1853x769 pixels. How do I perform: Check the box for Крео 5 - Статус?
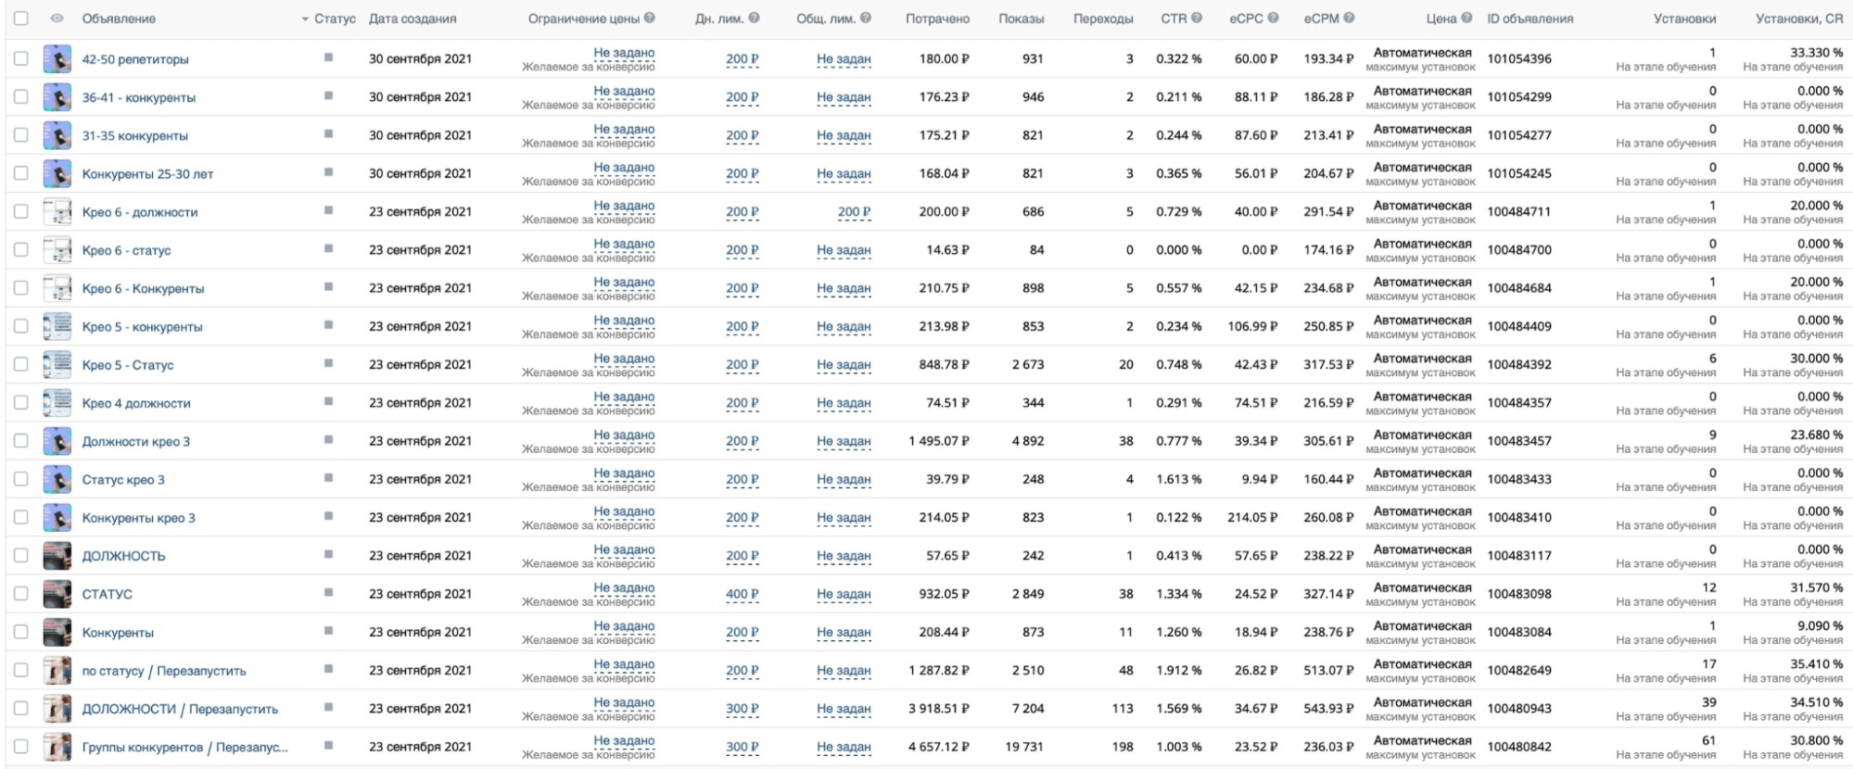(20, 365)
